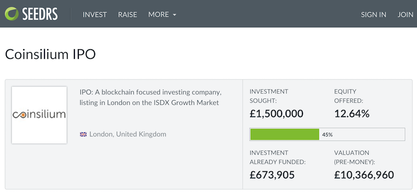Click the London, United Kingdom location text

coord(128,134)
